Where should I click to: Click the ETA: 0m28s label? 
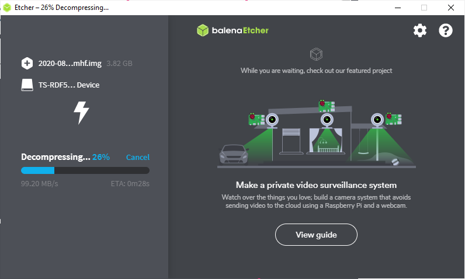(130, 184)
